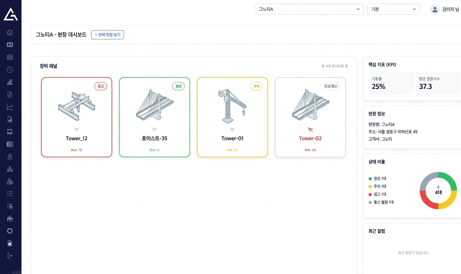Viewport: 461px width, 274px height.
Task: Click the G logo at top left
Action: 11,14
